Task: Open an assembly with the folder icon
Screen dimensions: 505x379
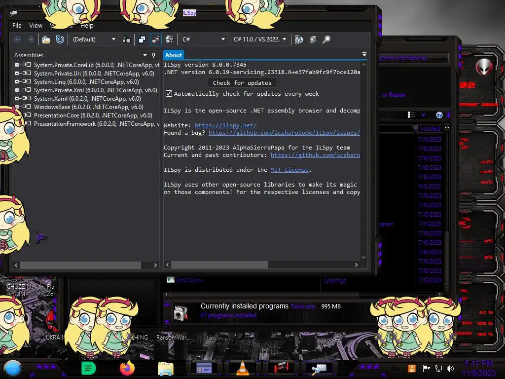Action: 46,39
